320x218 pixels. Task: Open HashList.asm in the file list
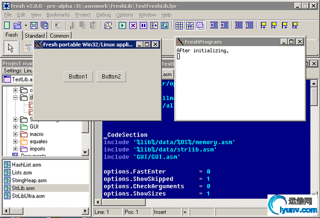click(26, 164)
